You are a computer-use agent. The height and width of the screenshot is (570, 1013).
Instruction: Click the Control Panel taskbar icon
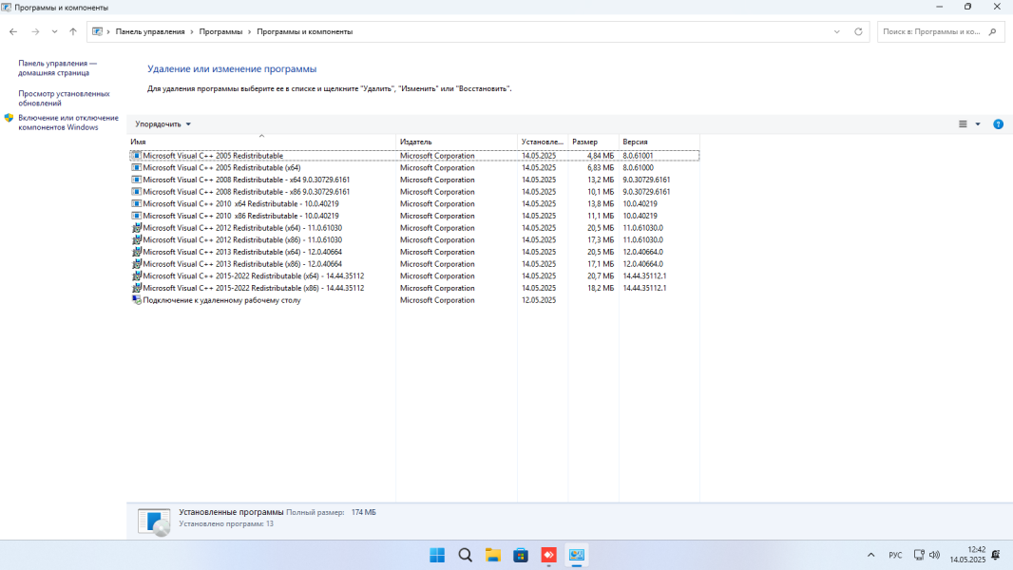click(576, 555)
